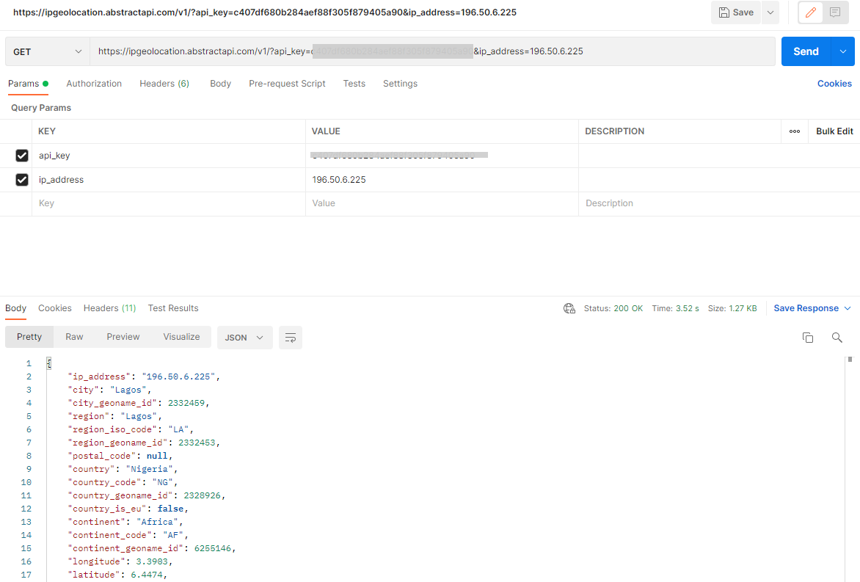Open the request Body tab
Screen dimensions: 860x582
click(x=220, y=84)
